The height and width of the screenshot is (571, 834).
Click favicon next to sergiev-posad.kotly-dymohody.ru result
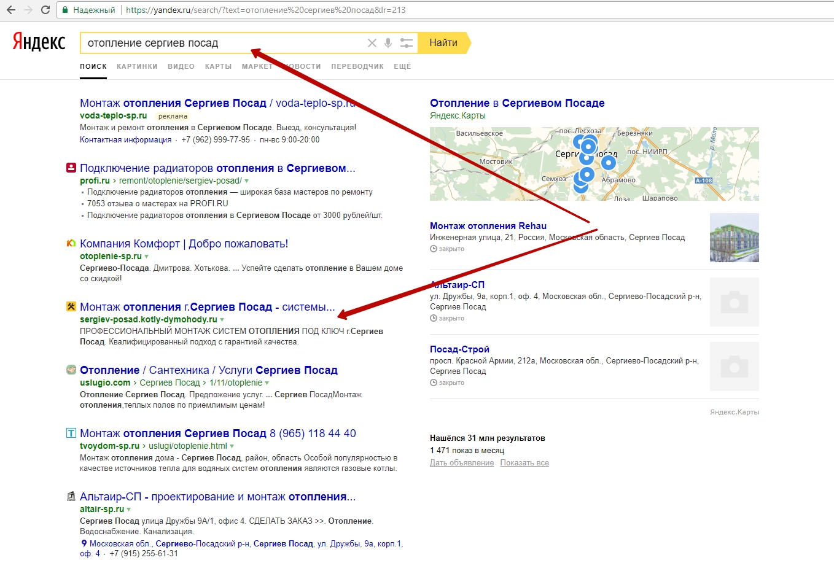pos(71,306)
